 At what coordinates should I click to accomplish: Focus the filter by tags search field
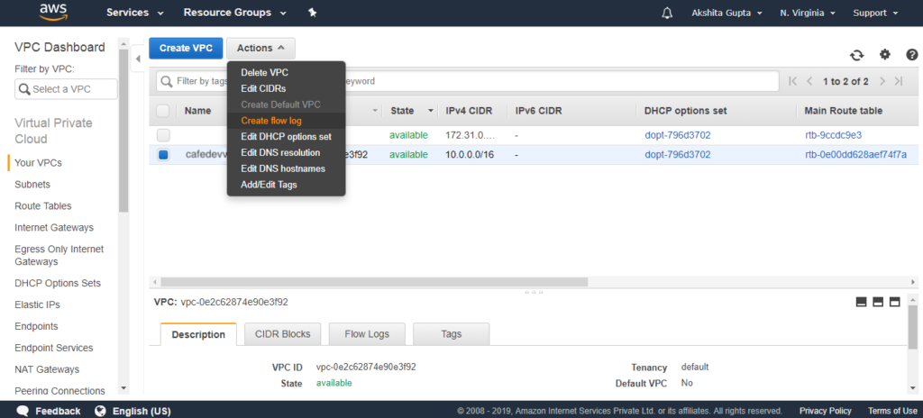pos(468,81)
